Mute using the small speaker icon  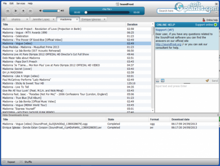point(40,11)
